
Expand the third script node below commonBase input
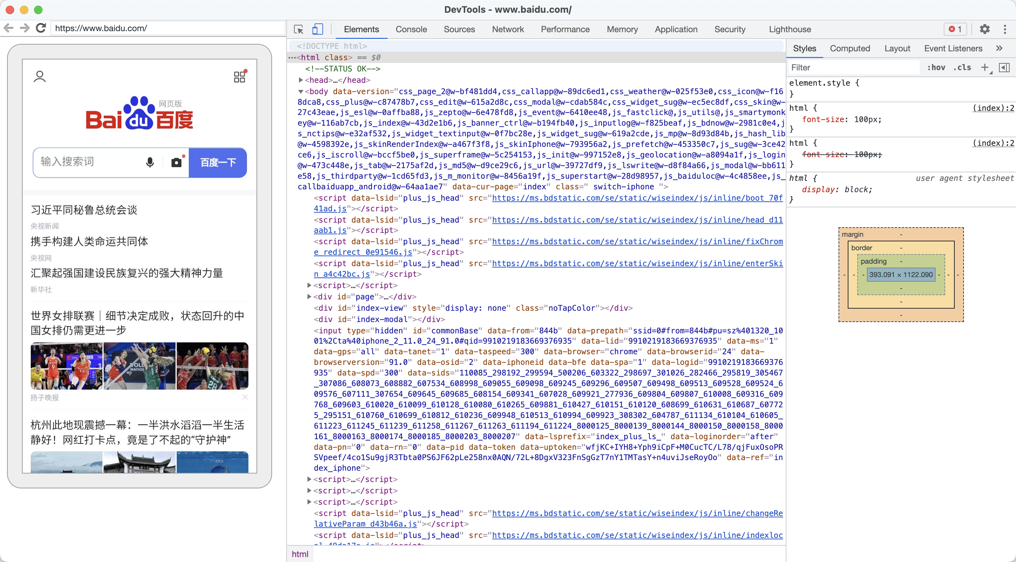tap(310, 502)
